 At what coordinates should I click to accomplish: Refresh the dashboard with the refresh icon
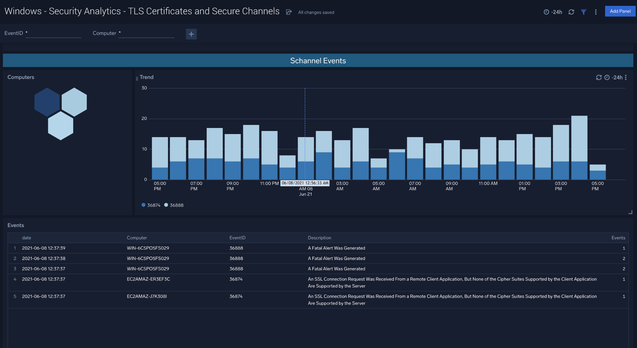571,12
